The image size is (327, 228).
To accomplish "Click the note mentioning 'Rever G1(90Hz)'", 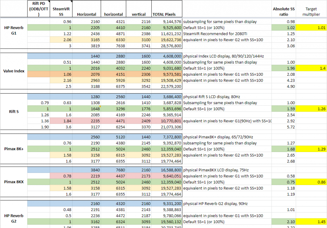I will tap(227, 121).
